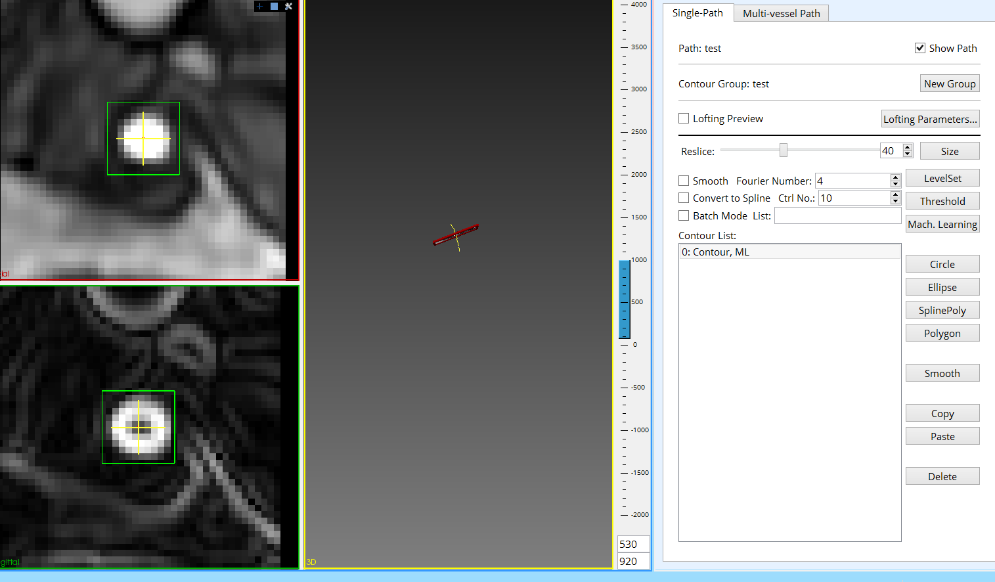Screen dimensions: 995x582
Task: Decrease Ctrl No. spinner value
Action: coord(895,201)
